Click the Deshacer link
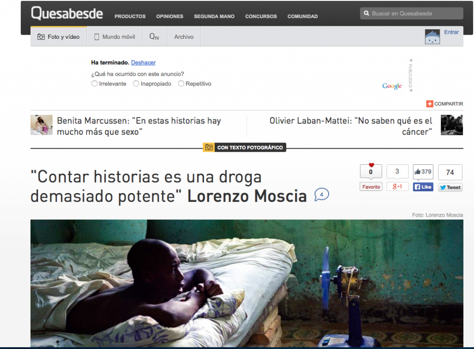474x349 pixels. click(143, 62)
